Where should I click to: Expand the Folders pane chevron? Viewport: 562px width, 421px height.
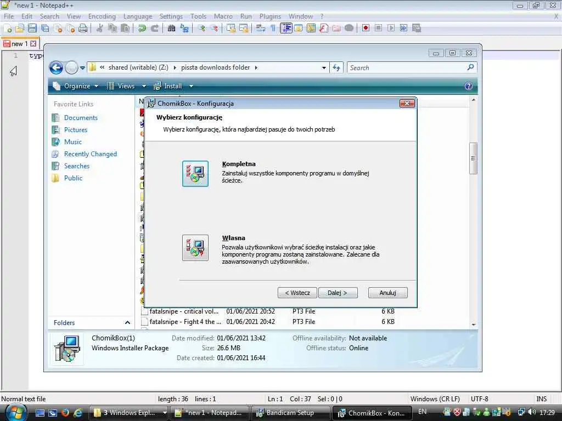127,322
